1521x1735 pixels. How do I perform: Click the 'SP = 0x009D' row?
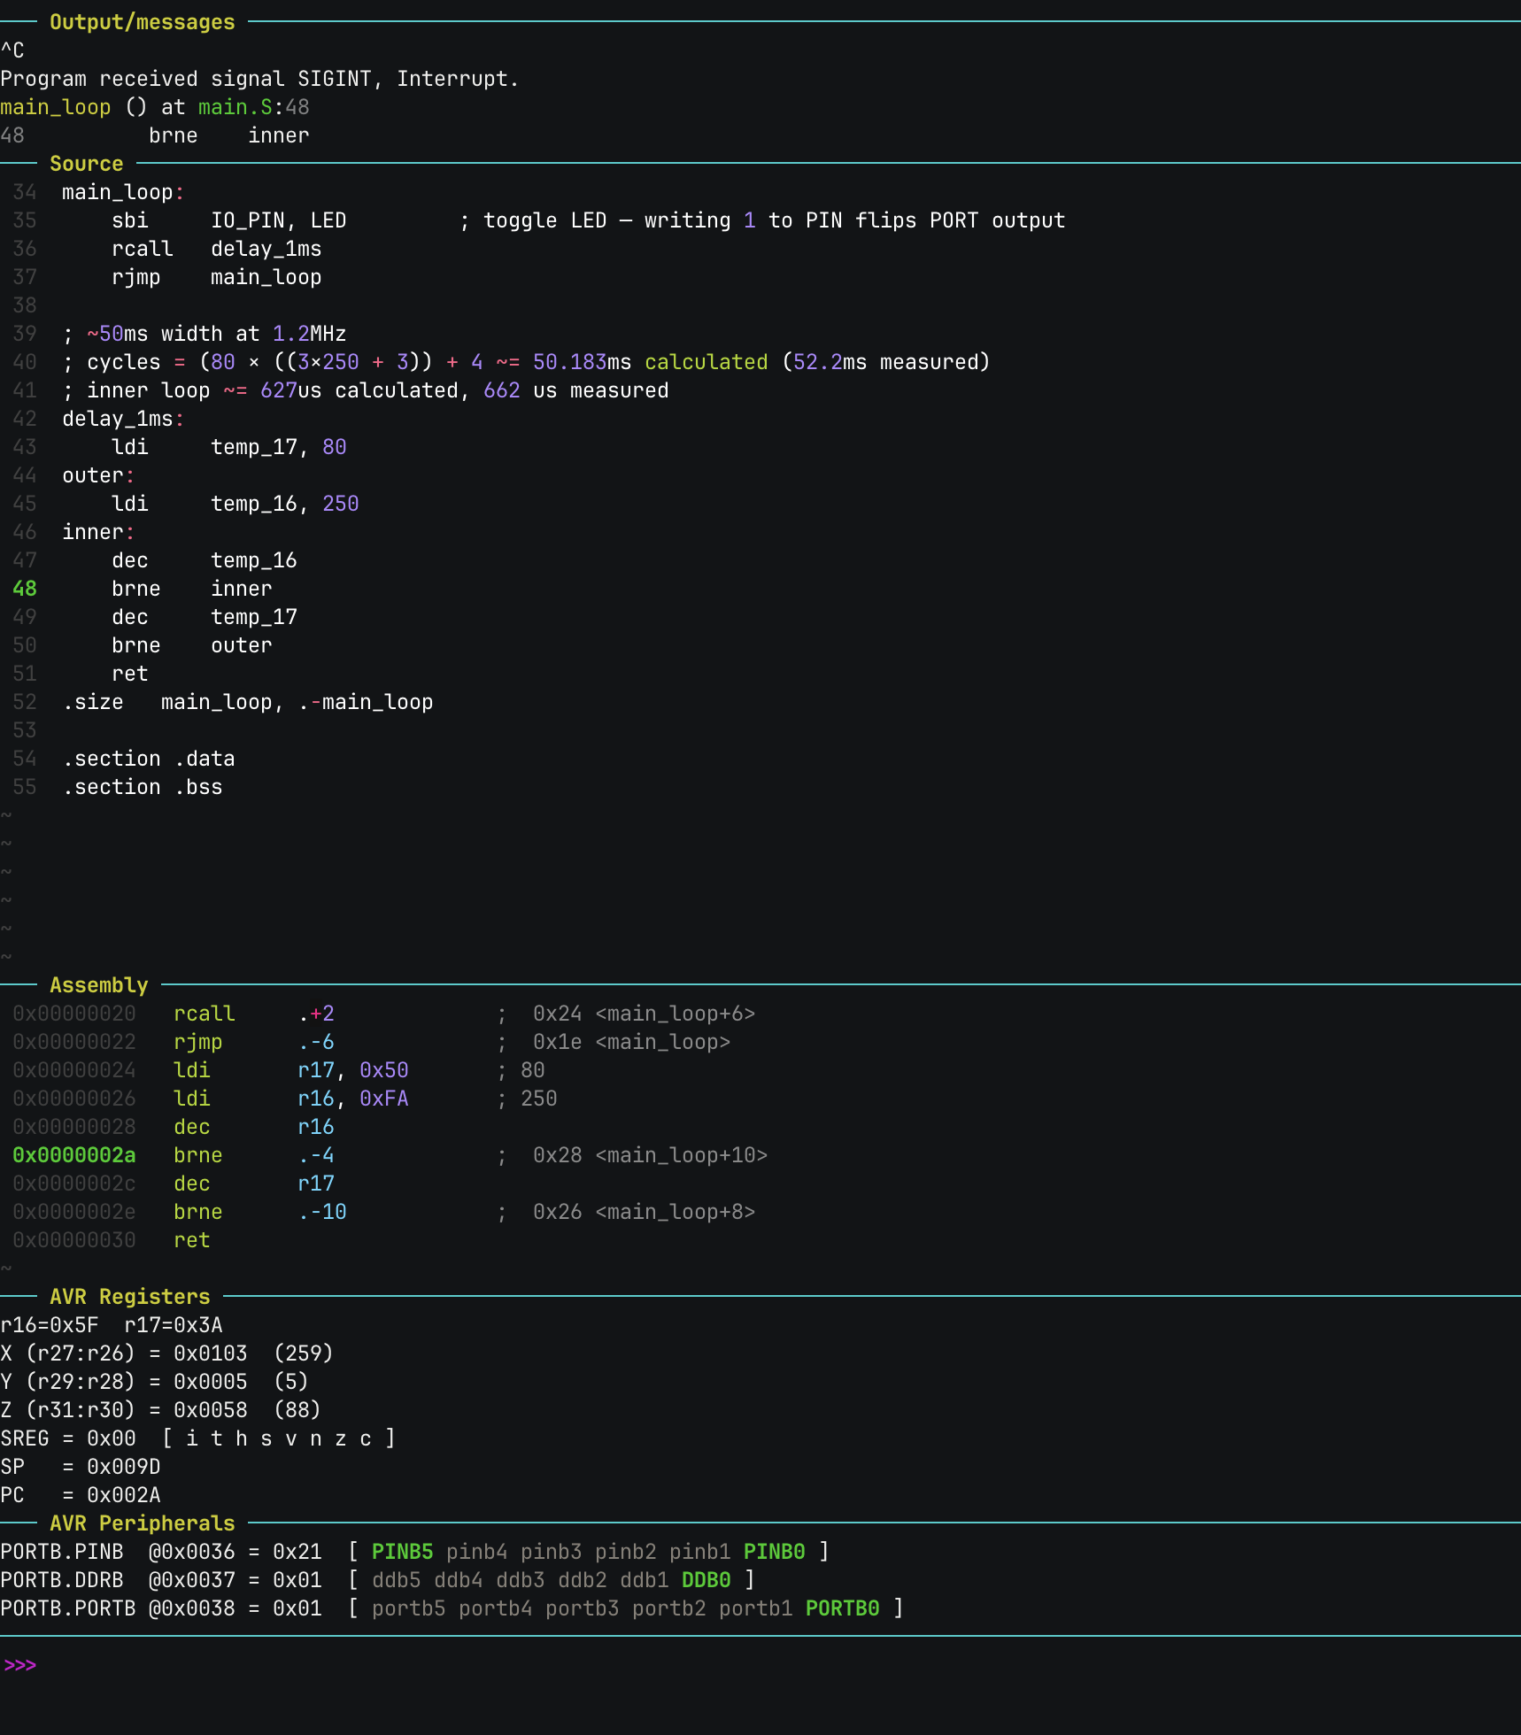click(81, 1467)
